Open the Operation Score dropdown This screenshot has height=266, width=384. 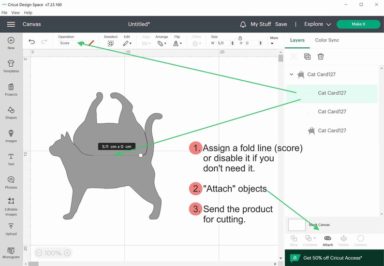tap(72, 43)
